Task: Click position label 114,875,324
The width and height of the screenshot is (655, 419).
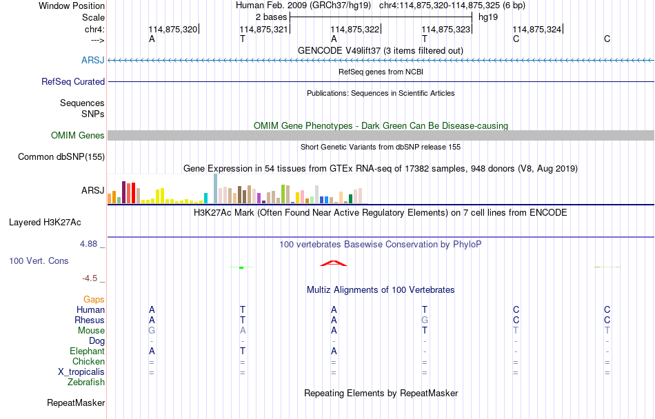Action: coord(537,29)
